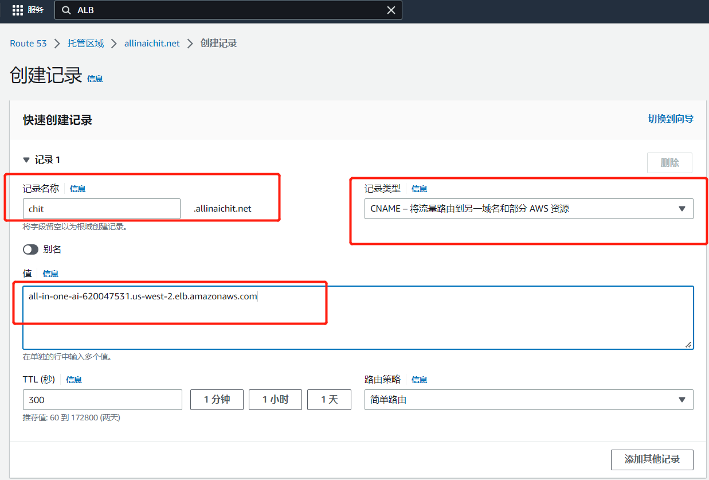
Task: Toggle the alias switch
Action: coord(30,249)
